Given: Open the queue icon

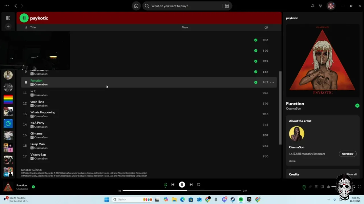Looking at the screenshot, I should [x=316, y=187].
